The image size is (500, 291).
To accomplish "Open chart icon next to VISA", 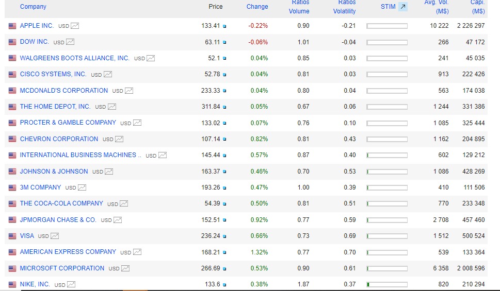I will [55, 236].
